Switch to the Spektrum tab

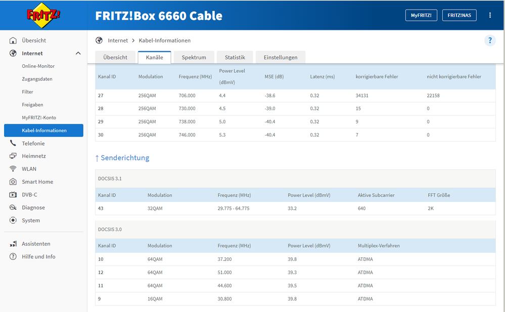pos(194,57)
